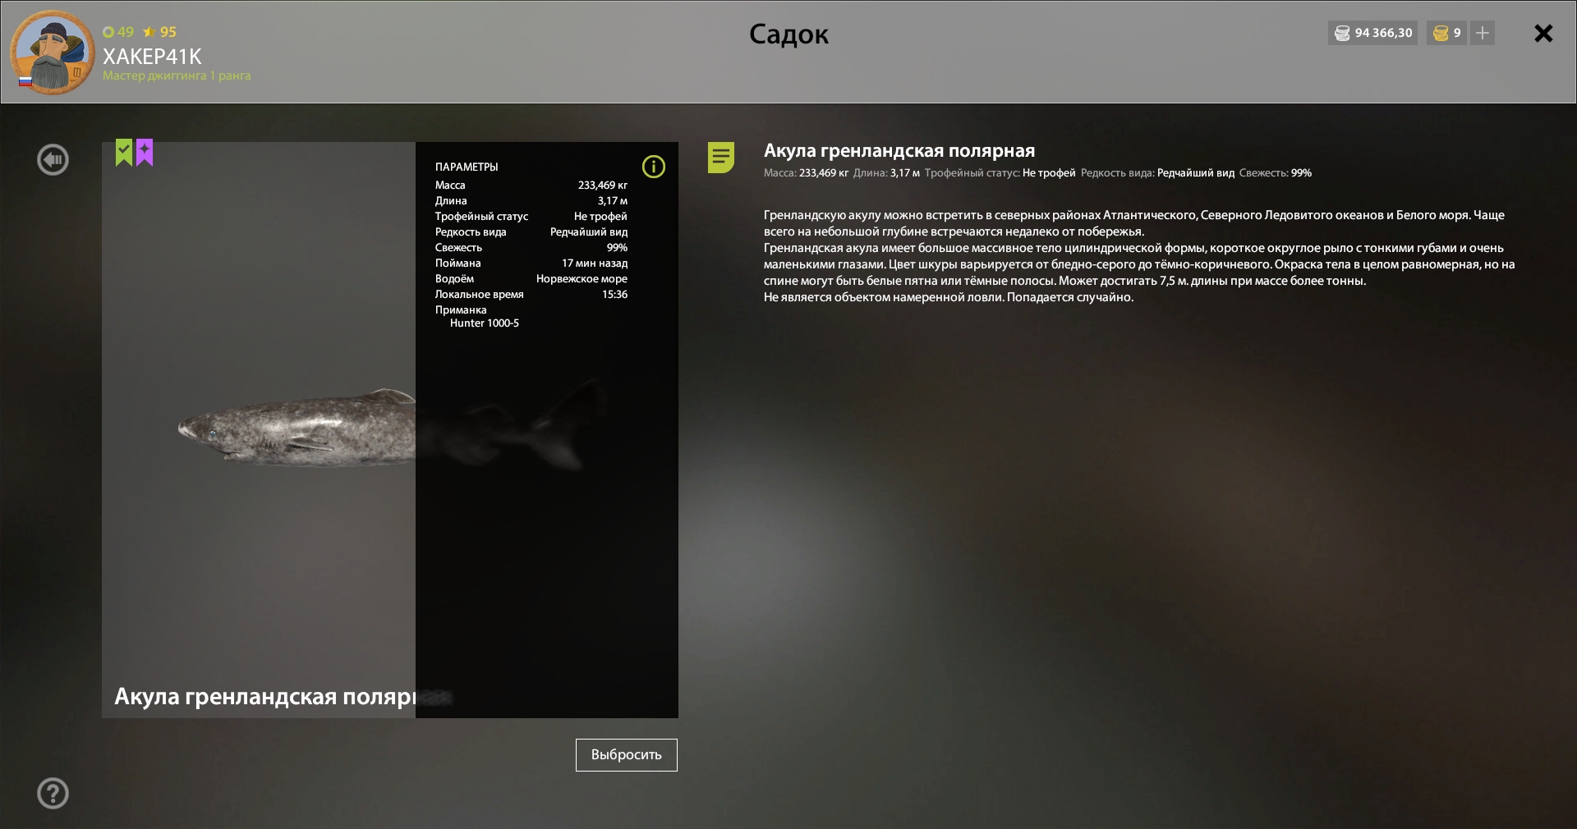Click the star rating 95 indicator
The height and width of the screenshot is (829, 1577).
(160, 32)
